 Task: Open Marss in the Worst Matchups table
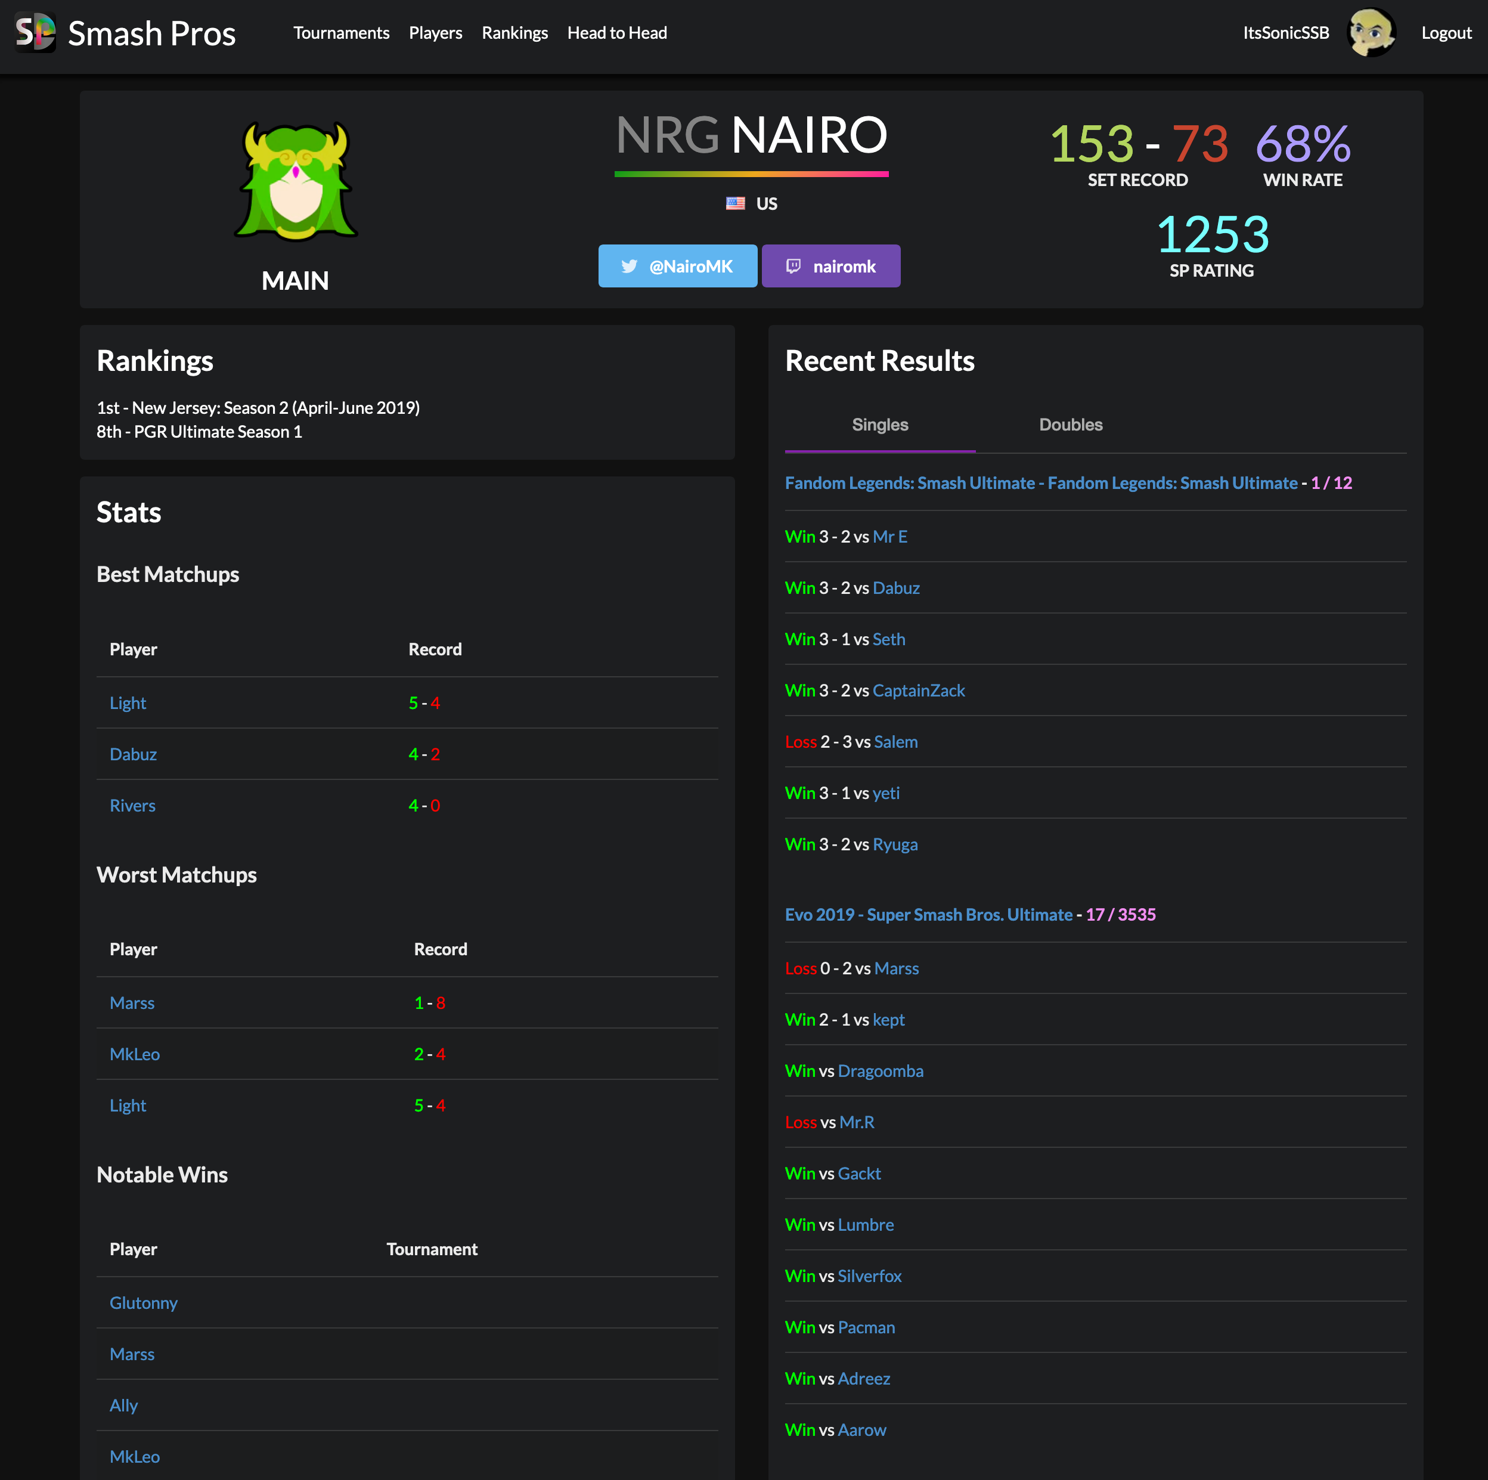pos(132,1003)
